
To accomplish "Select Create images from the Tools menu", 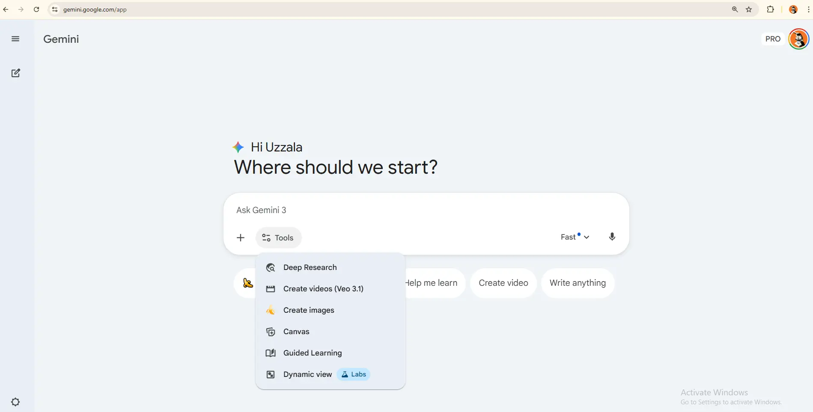I will click(309, 310).
